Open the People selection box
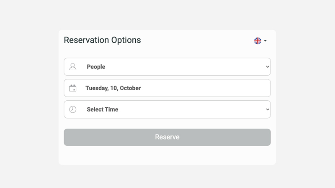 [x=167, y=67]
